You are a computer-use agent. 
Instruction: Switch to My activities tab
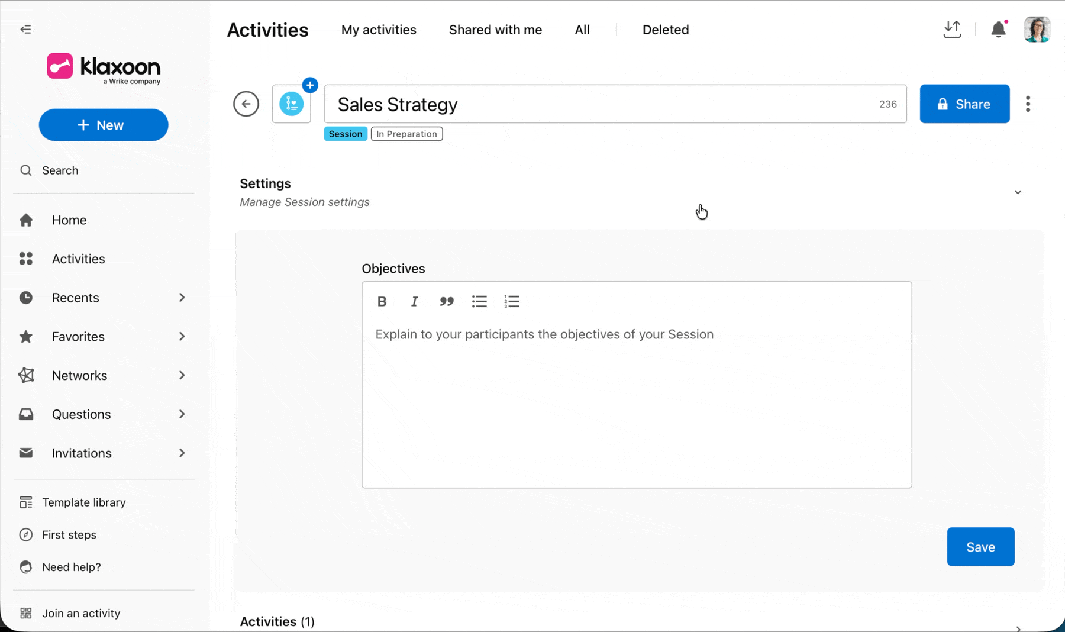click(379, 30)
